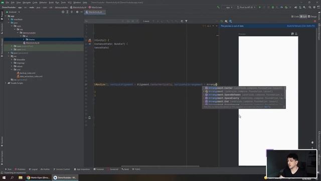Click the taskbar search icon
Image resolution: width=321 pixels, height=181 pixels.
click(12, 177)
